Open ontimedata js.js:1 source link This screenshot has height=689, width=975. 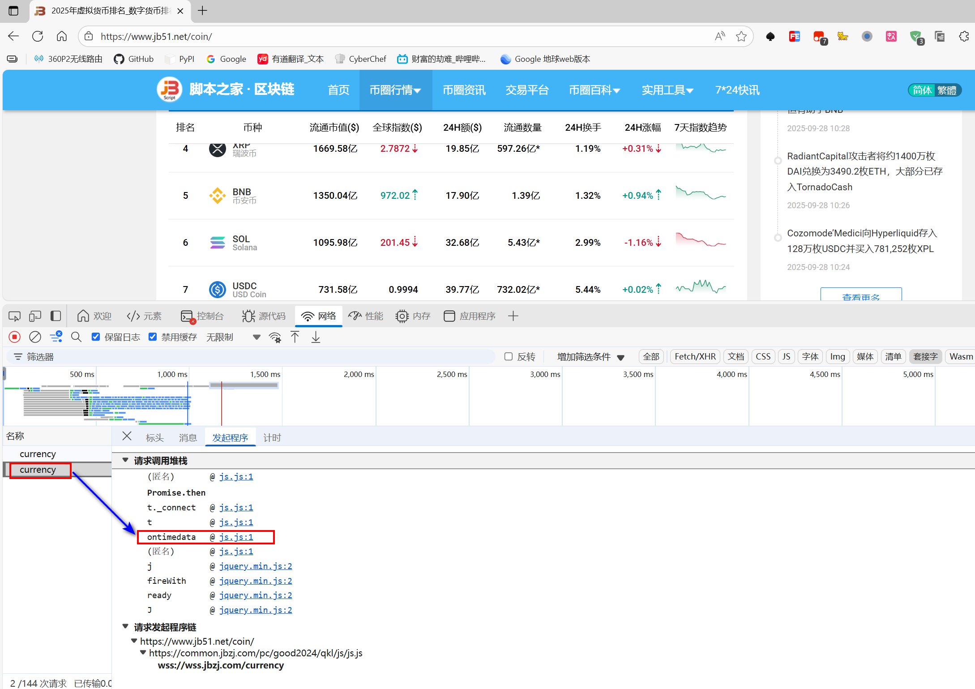coord(236,537)
